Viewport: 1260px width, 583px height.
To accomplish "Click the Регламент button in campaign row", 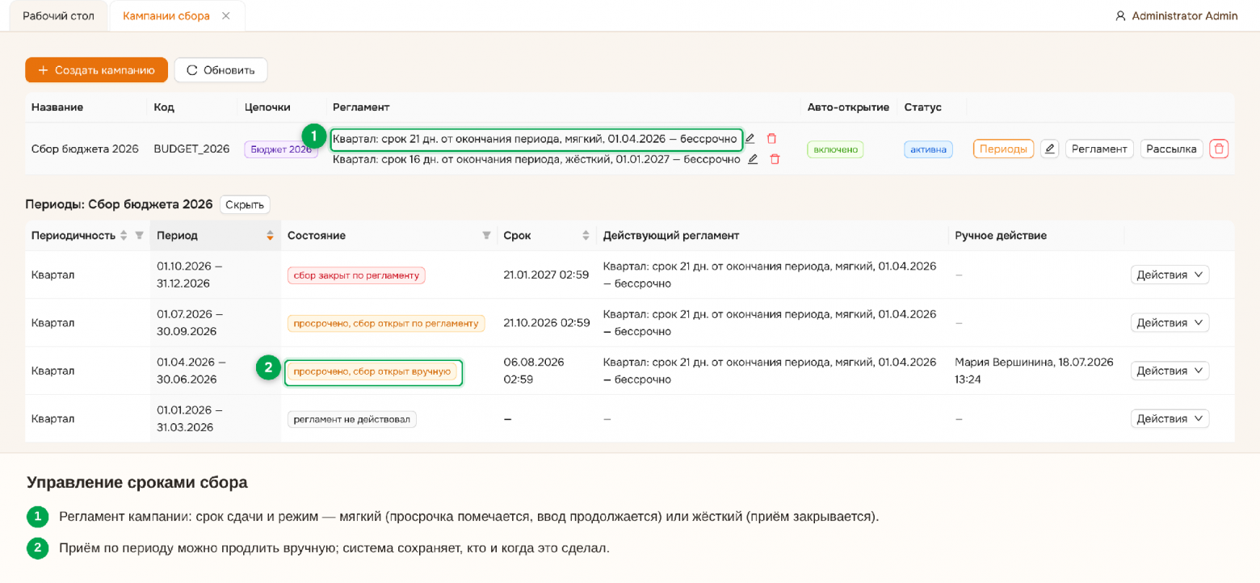I will [1099, 149].
